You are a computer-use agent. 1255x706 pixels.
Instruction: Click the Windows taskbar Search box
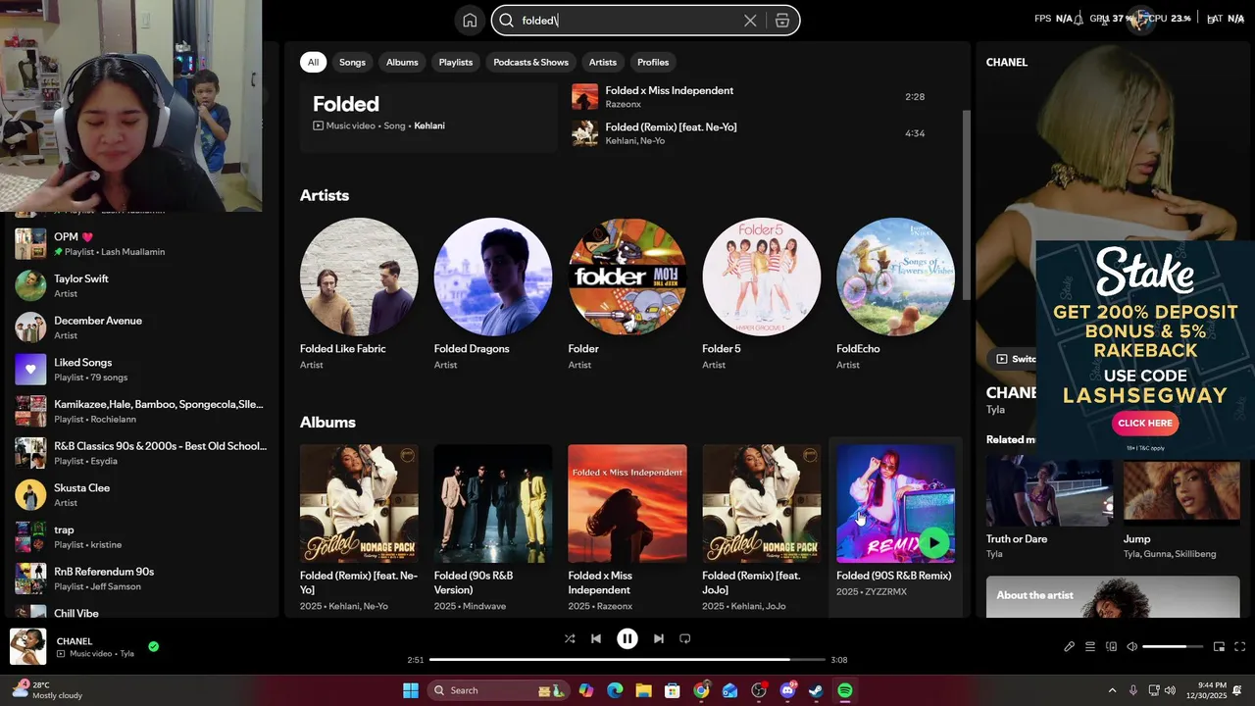point(498,690)
